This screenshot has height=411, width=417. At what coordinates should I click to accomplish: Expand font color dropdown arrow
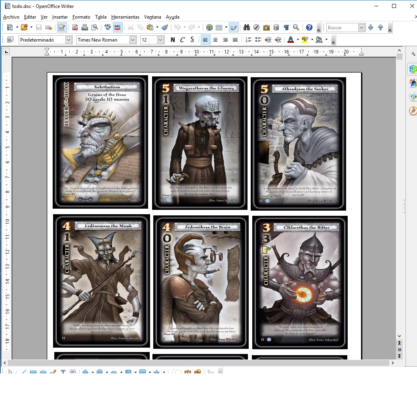click(298, 40)
